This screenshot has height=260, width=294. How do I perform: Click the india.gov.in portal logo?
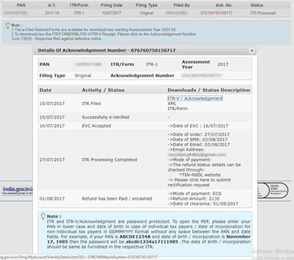pyautogui.click(x=18, y=190)
